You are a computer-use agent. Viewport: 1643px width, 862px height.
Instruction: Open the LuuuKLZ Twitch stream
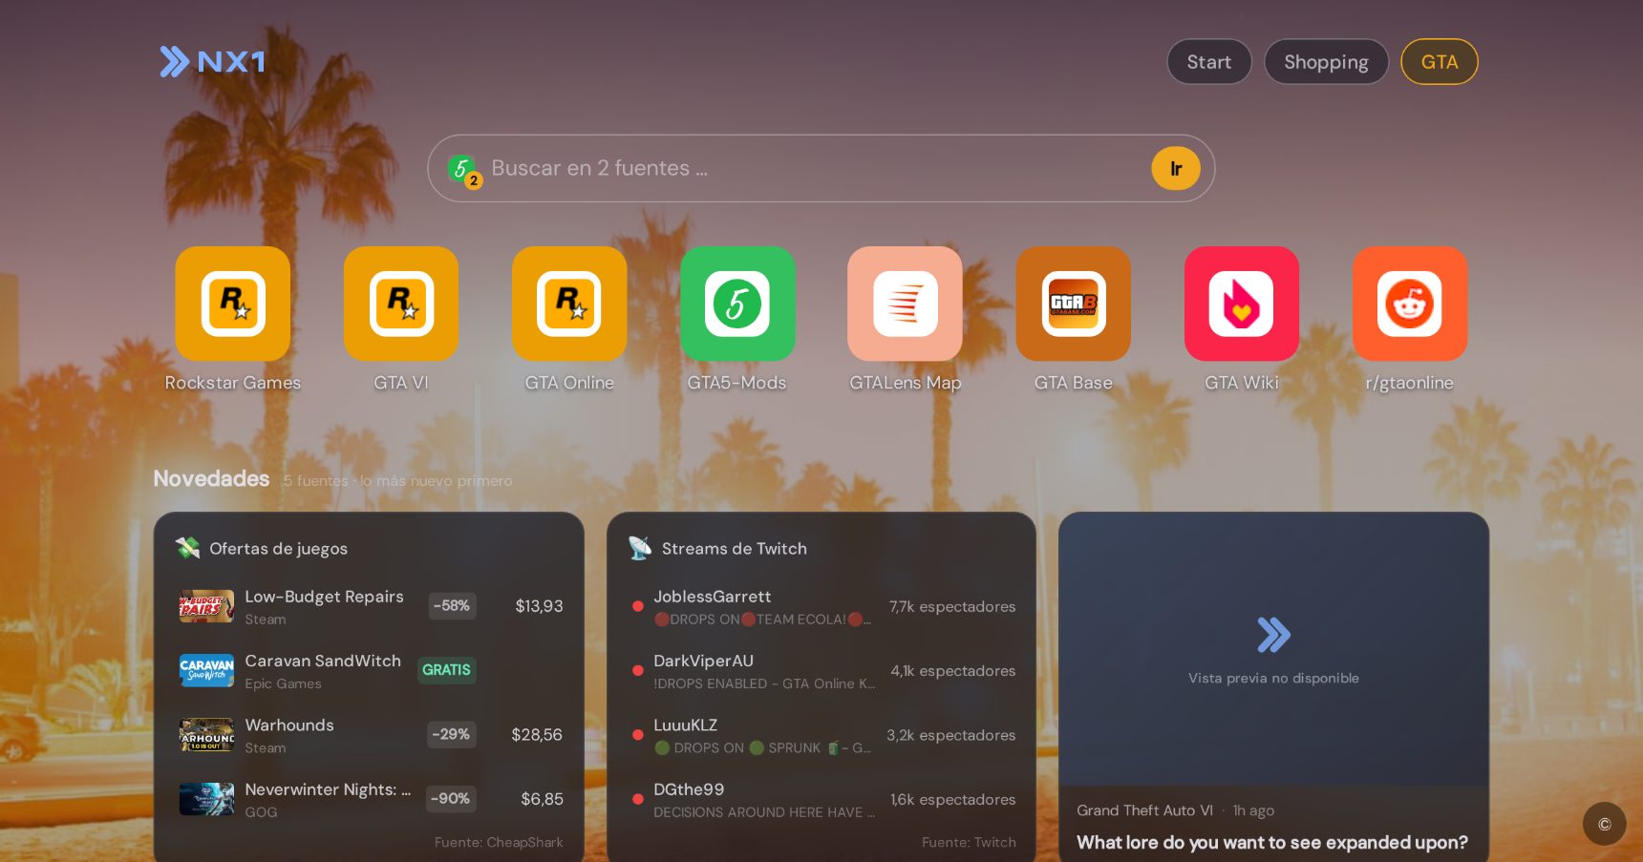click(x=821, y=735)
